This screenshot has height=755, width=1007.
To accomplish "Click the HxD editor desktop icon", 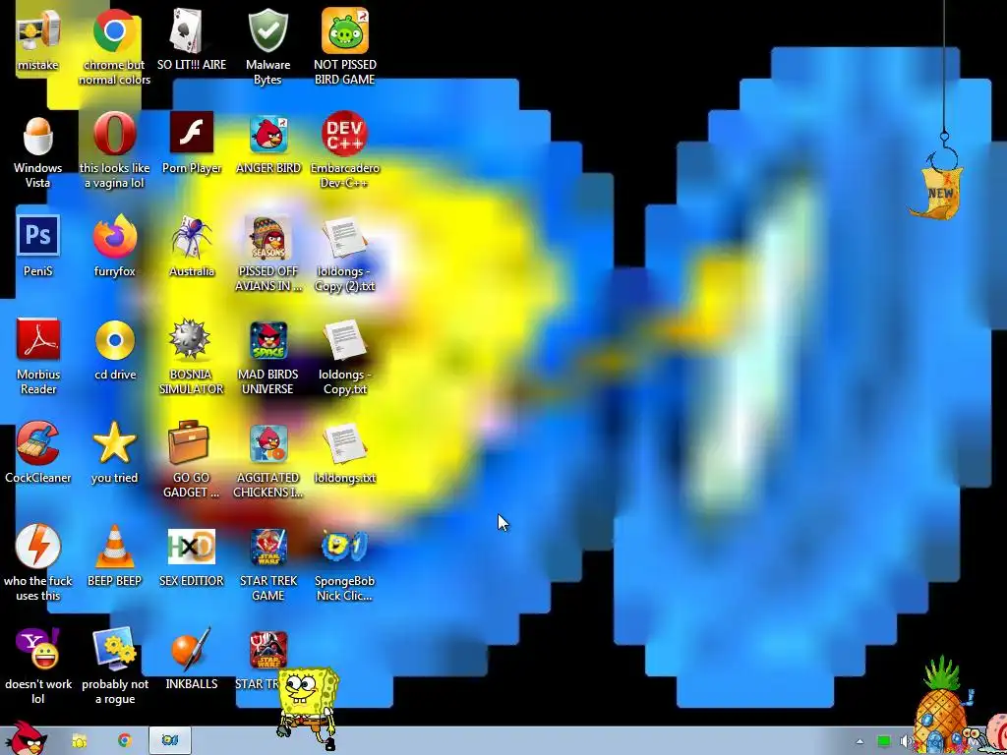I will 192,547.
